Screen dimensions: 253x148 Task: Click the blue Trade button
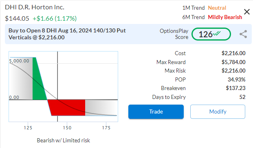156,112
